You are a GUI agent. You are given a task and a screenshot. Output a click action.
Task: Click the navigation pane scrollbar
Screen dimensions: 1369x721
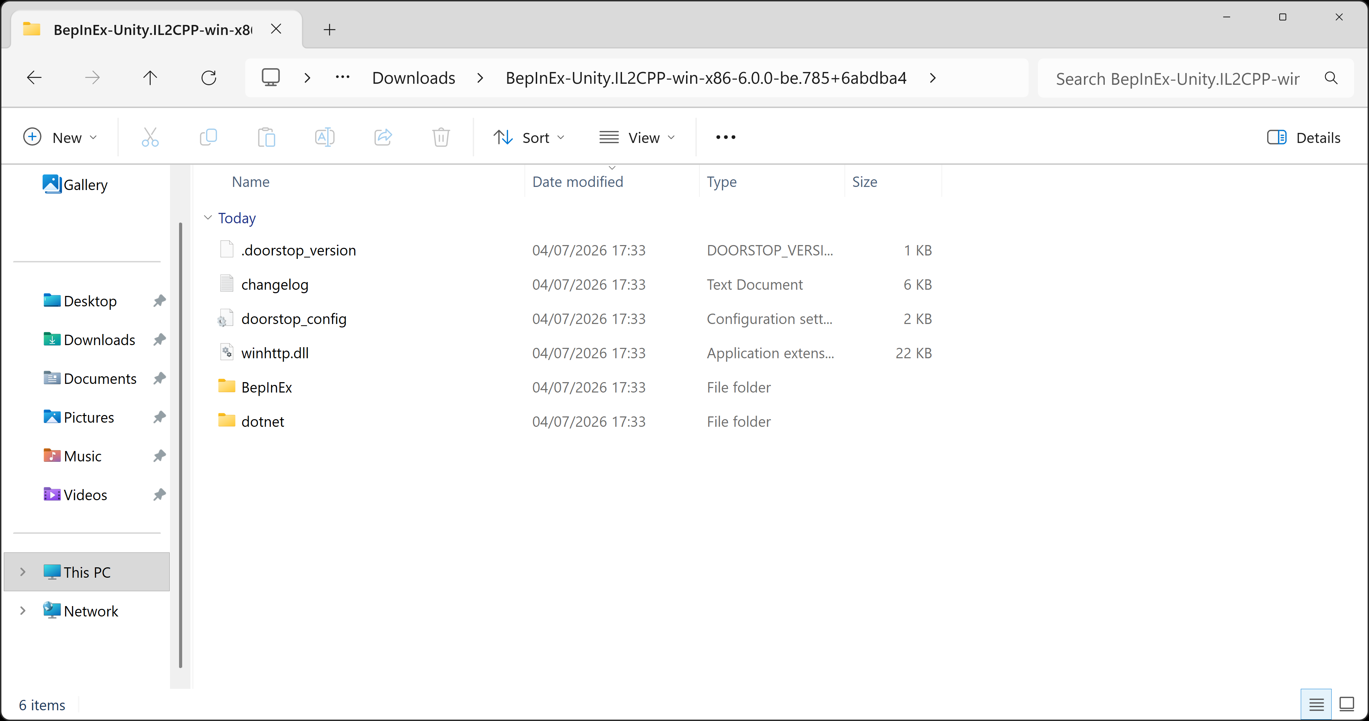coord(181,445)
